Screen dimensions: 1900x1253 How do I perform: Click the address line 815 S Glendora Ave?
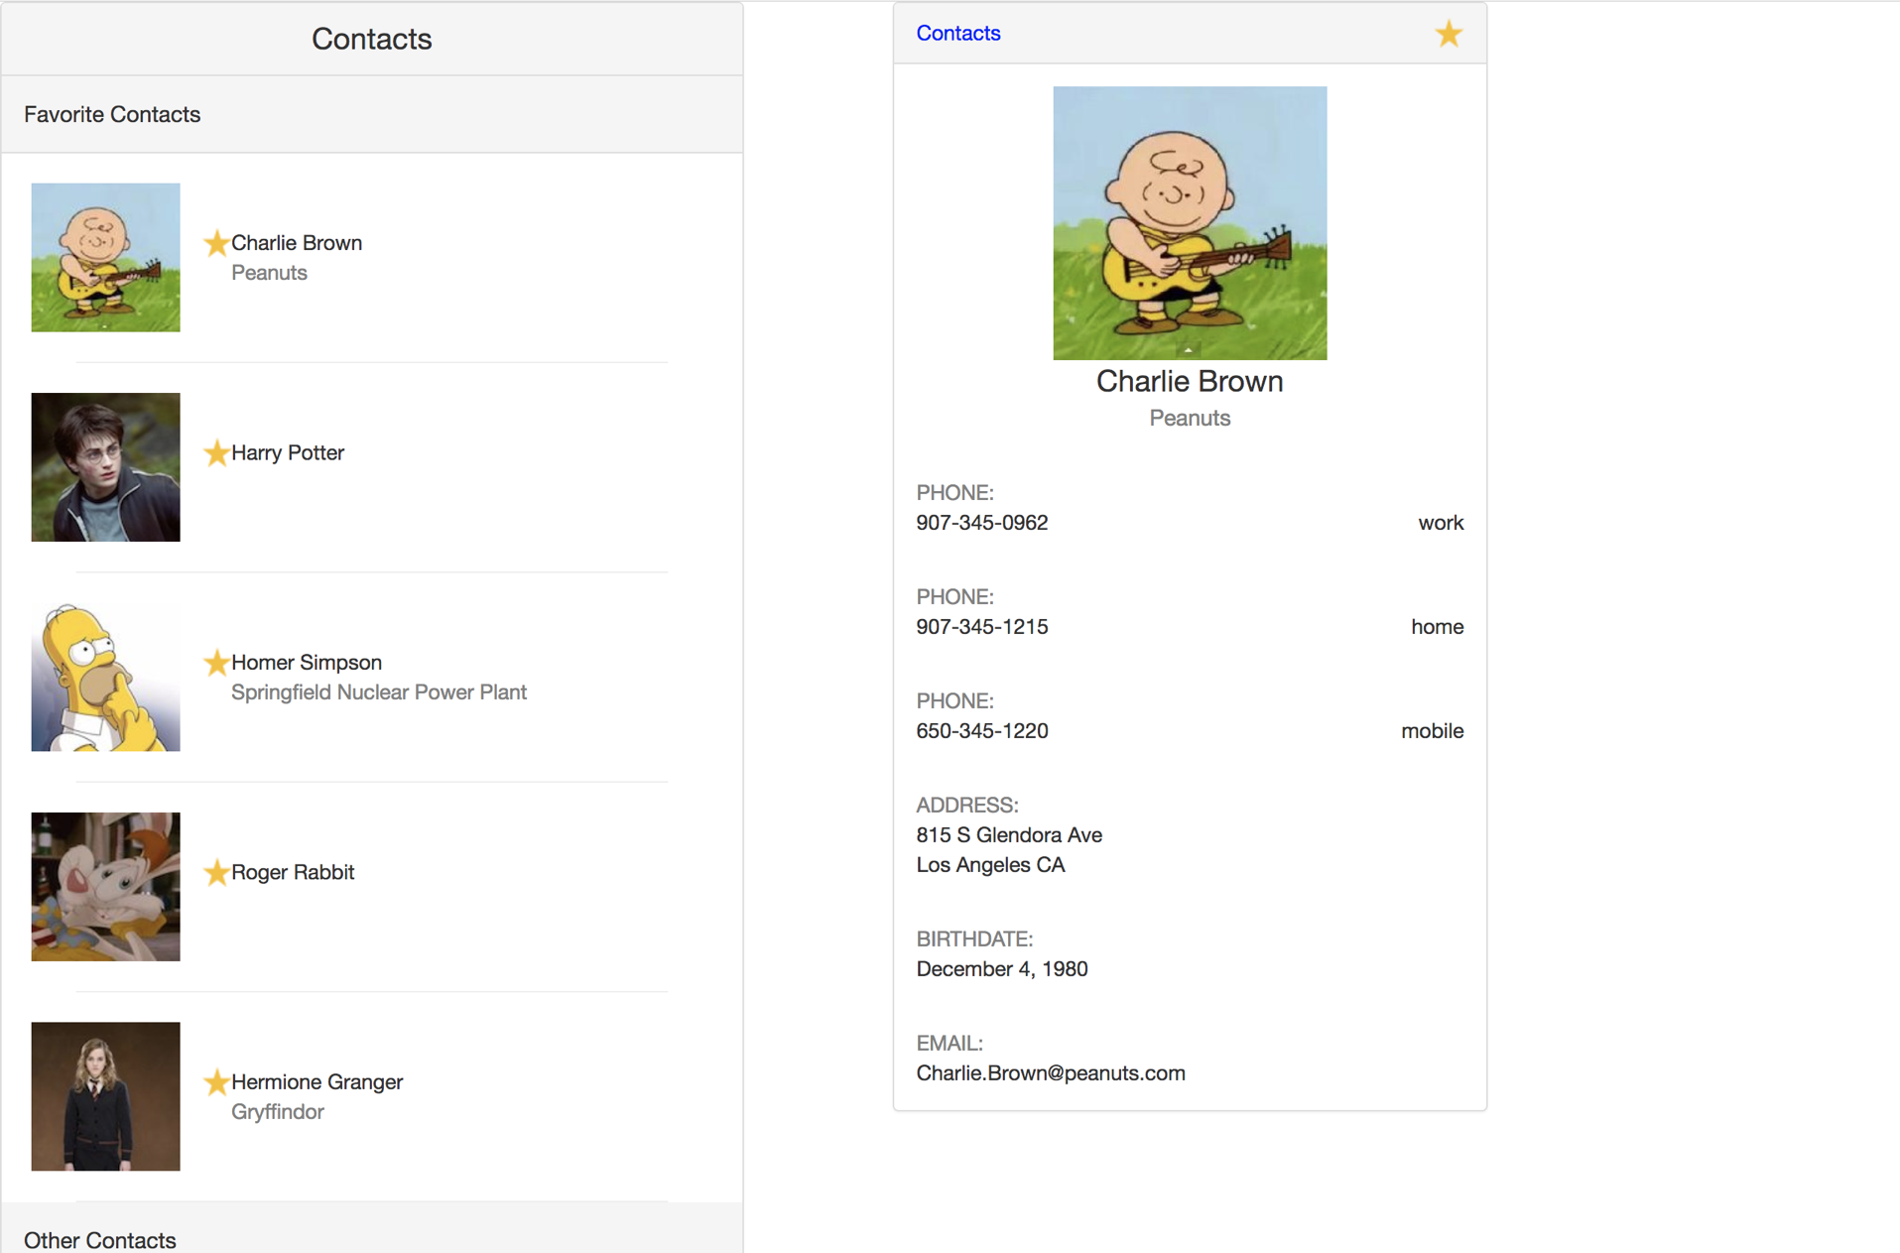[1009, 835]
